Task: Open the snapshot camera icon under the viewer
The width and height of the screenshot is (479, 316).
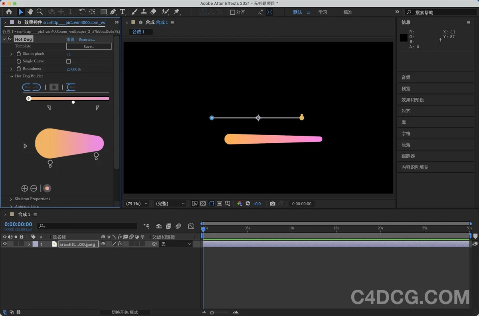Action: [272, 203]
